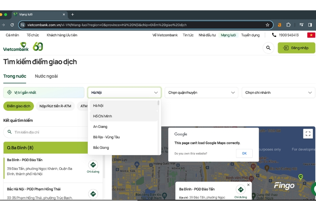
Task: Open the site search magnifier icon
Action: click(268, 48)
